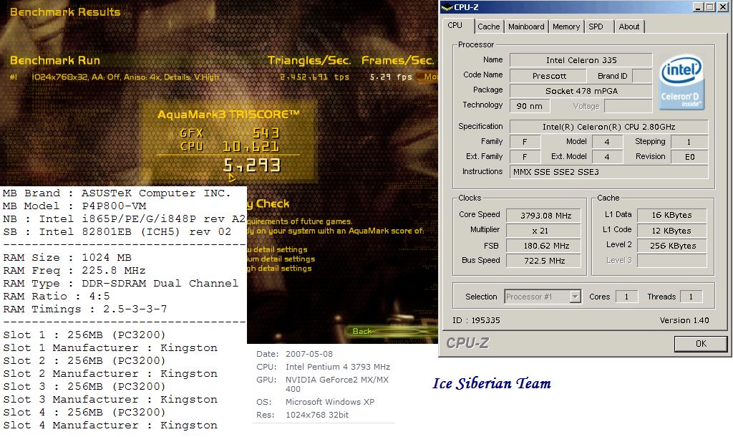Image resolution: width=733 pixels, height=437 pixels.
Task: Click the 'RAM Ratio : 4:5' line
Action: (x=56, y=297)
